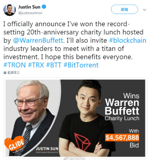Open the #blockchain hashtag
Viewport: 151px width, 160px height.
(x=128, y=40)
